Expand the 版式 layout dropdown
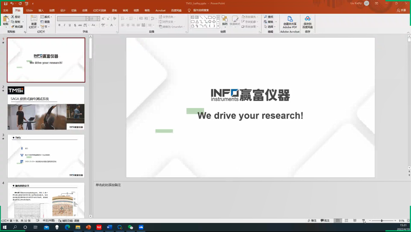Image resolution: width=411 pixels, height=232 pixels. coord(47,17)
